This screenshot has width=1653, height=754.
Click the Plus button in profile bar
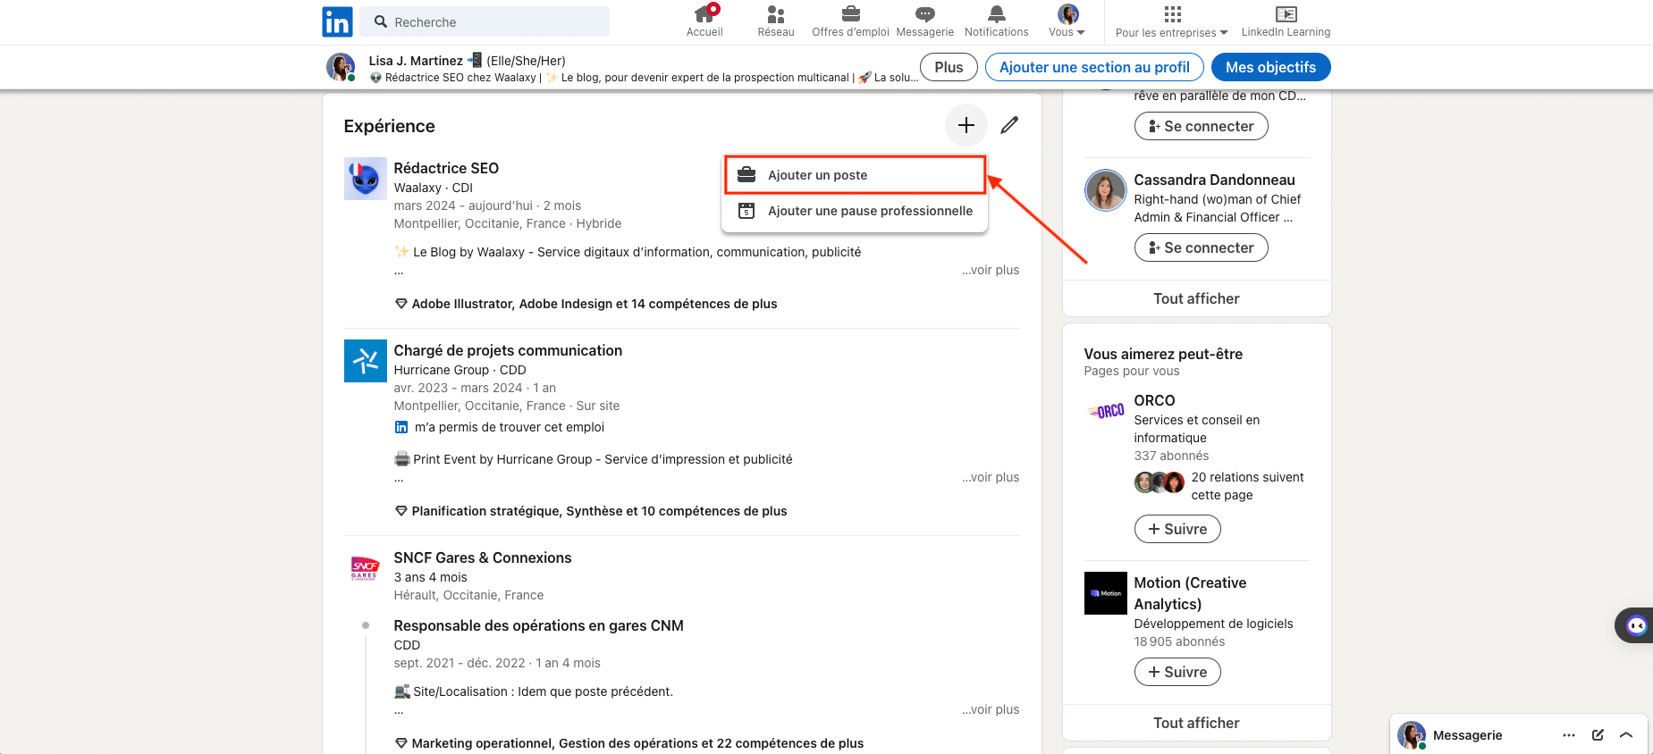(x=949, y=67)
